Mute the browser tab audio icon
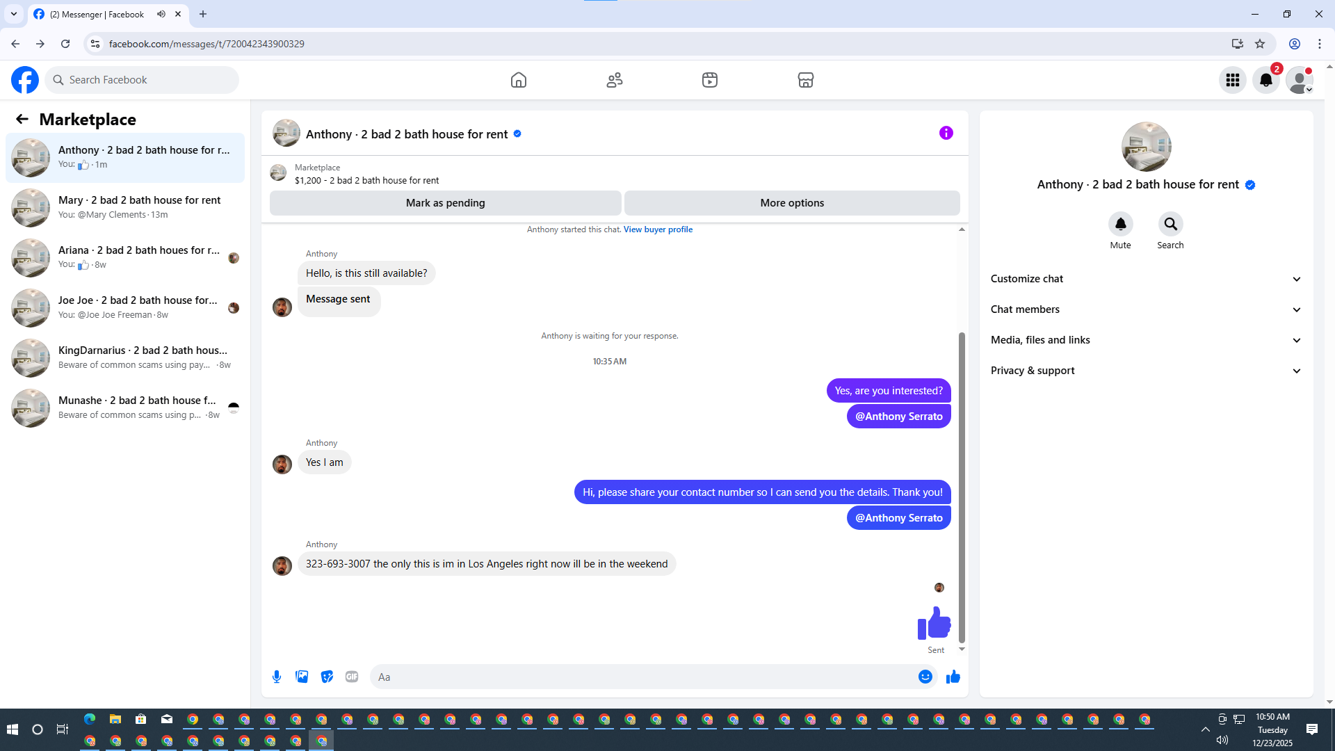Screen dimensions: 1335x751 (161, 14)
